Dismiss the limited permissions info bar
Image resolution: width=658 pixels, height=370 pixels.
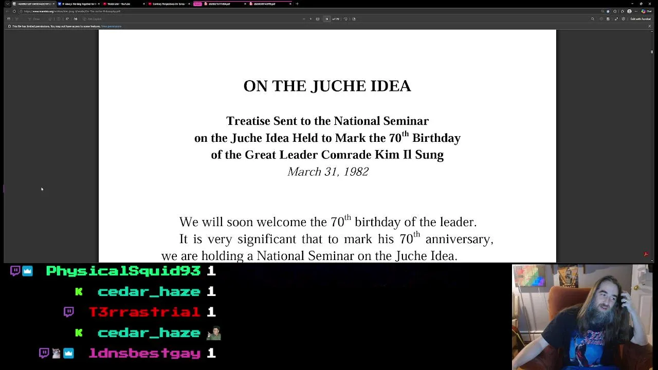[x=649, y=26]
